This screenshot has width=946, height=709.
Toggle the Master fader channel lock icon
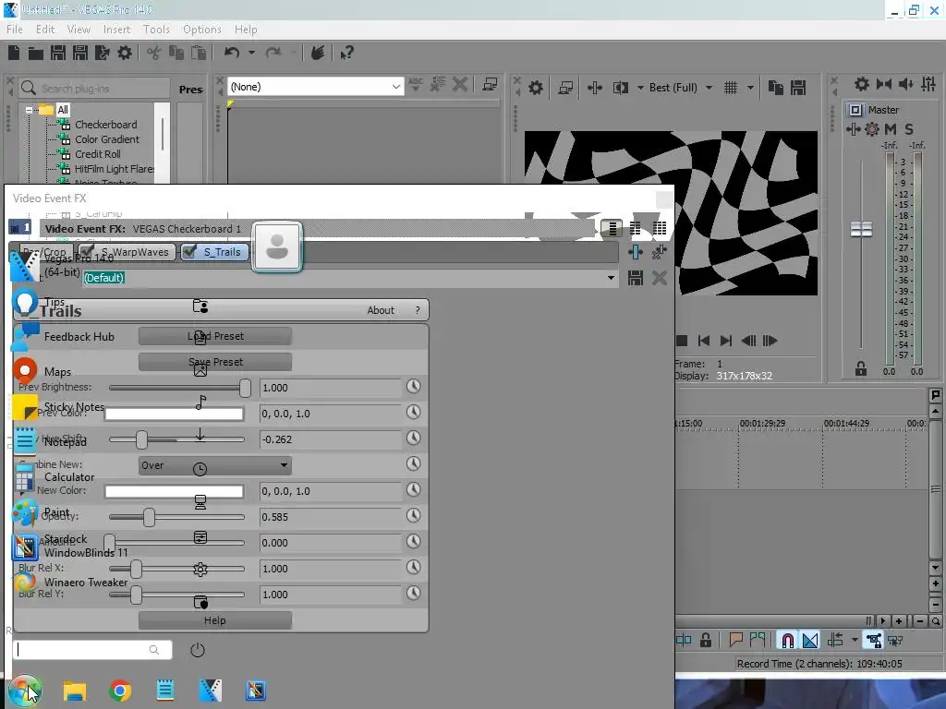pyautogui.click(x=861, y=368)
